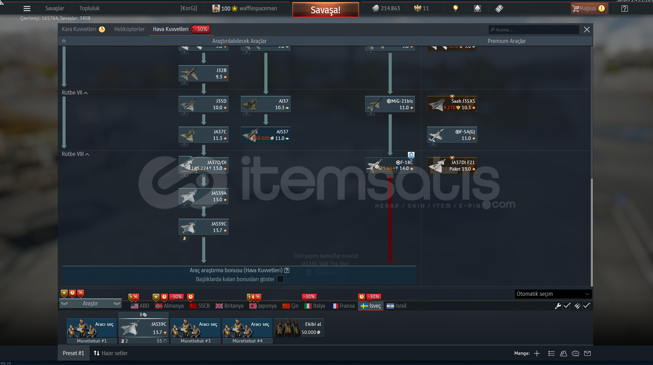This screenshot has width=653, height=365.
Task: Select the JA37DI F21 pack tile
Action: tap(452, 165)
